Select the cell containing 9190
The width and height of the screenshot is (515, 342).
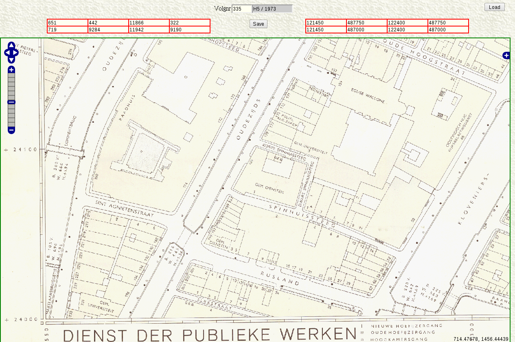(190, 30)
